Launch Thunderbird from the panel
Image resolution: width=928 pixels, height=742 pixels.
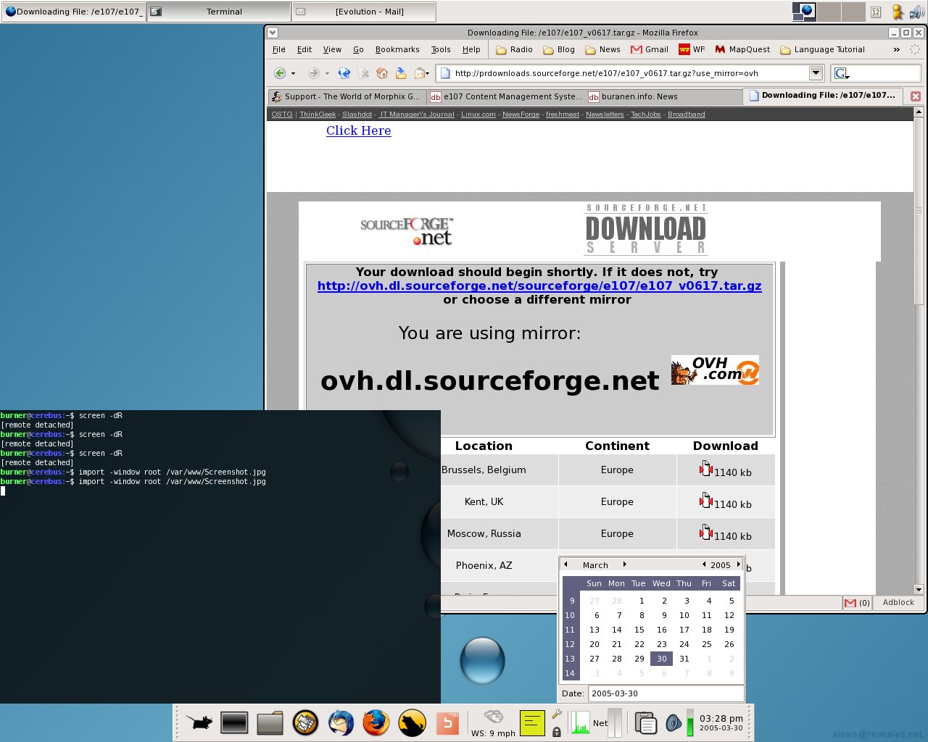point(341,722)
